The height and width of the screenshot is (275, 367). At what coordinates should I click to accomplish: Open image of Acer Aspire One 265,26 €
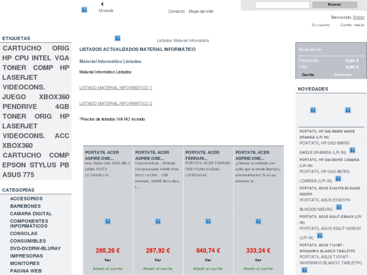point(108,222)
